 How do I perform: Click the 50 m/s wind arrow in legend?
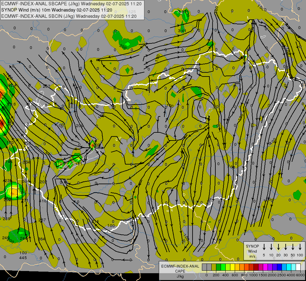(x=293, y=247)
